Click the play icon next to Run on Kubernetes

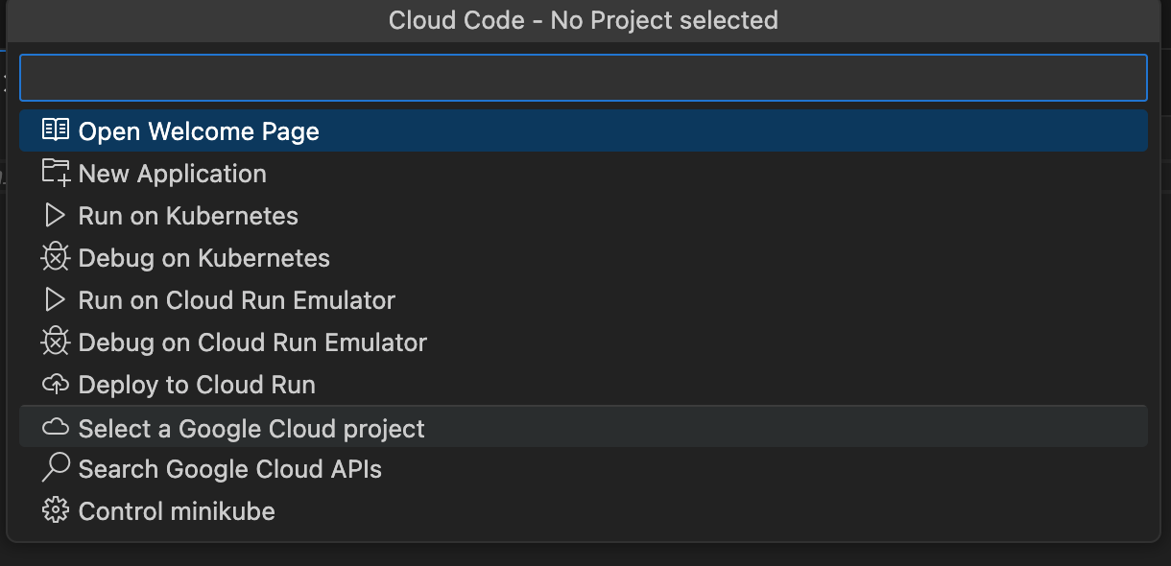[56, 215]
